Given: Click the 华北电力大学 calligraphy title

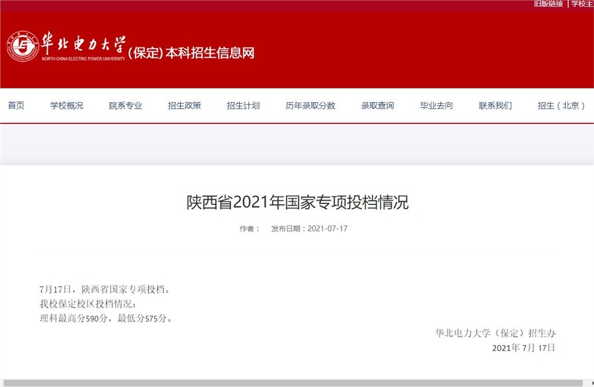Looking at the screenshot, I should pyautogui.click(x=83, y=43).
